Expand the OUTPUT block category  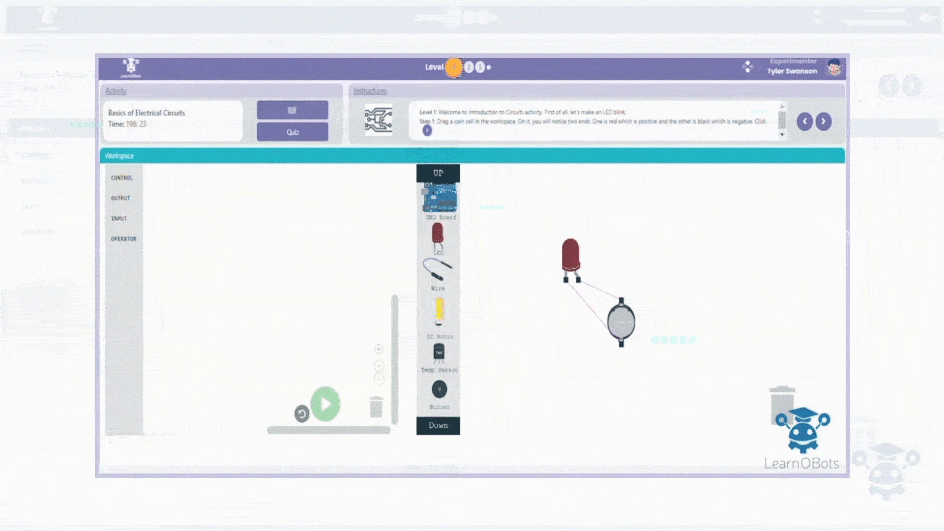pyautogui.click(x=120, y=198)
